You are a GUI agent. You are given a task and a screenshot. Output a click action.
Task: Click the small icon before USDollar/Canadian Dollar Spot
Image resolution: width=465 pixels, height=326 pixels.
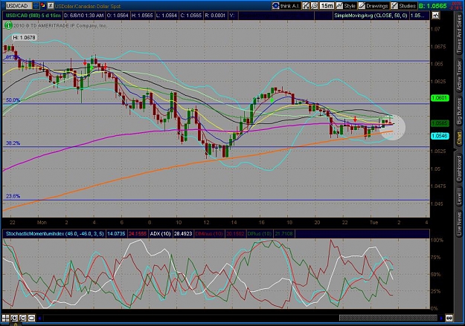click(x=51, y=6)
